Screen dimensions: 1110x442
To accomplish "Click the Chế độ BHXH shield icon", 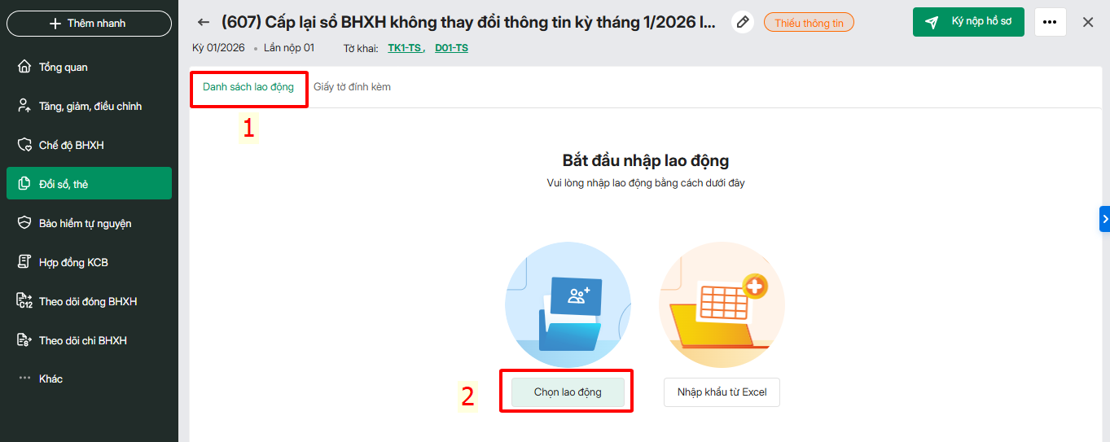I will point(24,145).
